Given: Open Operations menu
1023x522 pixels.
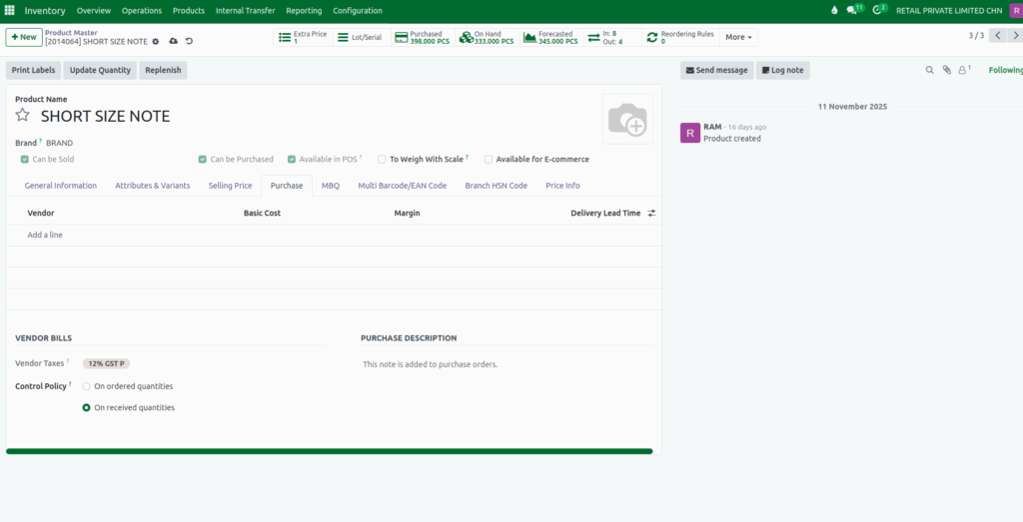Looking at the screenshot, I should coord(142,10).
